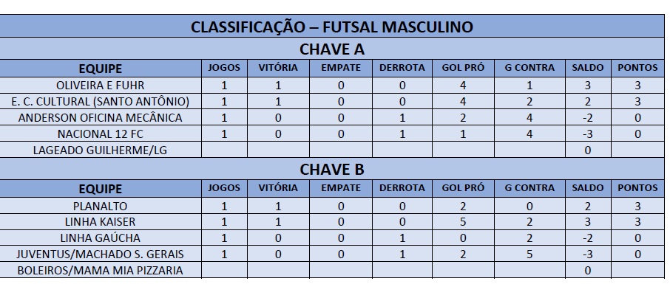Select the VITÓRIA header in Chave B
The width and height of the screenshot is (670, 284).
tap(278, 189)
